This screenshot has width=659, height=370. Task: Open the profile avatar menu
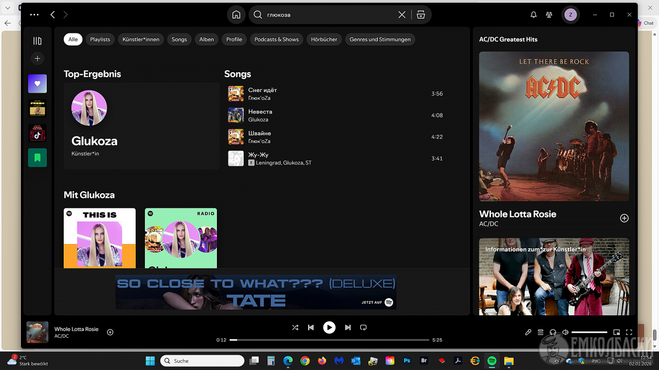[570, 15]
